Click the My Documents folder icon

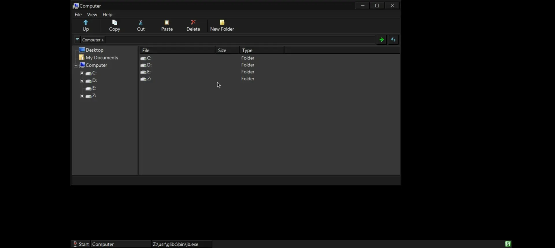click(x=82, y=57)
